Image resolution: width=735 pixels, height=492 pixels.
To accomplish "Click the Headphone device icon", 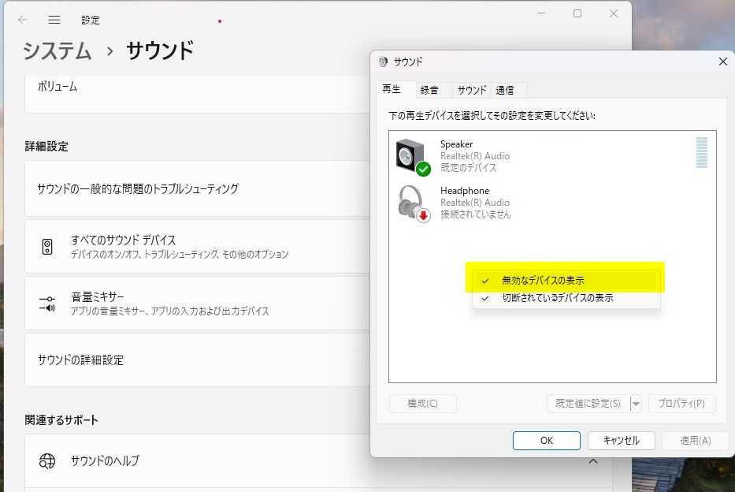I will click(412, 203).
